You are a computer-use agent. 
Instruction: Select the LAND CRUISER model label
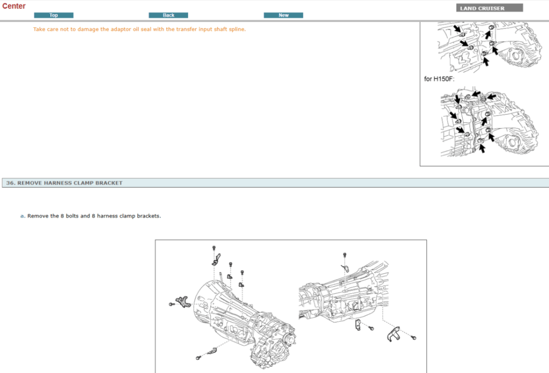click(x=489, y=8)
